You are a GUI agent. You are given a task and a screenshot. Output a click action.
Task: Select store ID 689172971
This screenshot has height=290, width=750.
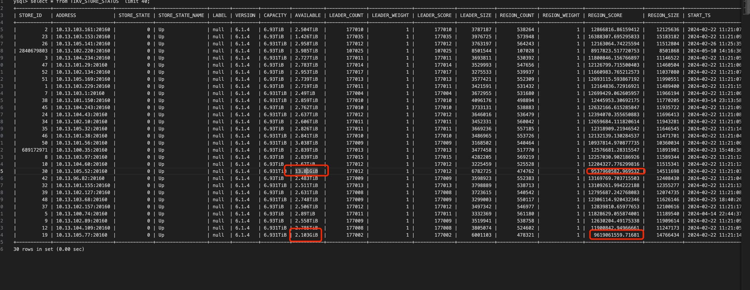click(35, 150)
